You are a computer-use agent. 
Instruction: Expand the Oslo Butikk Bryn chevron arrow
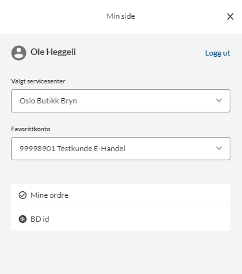coord(219,101)
